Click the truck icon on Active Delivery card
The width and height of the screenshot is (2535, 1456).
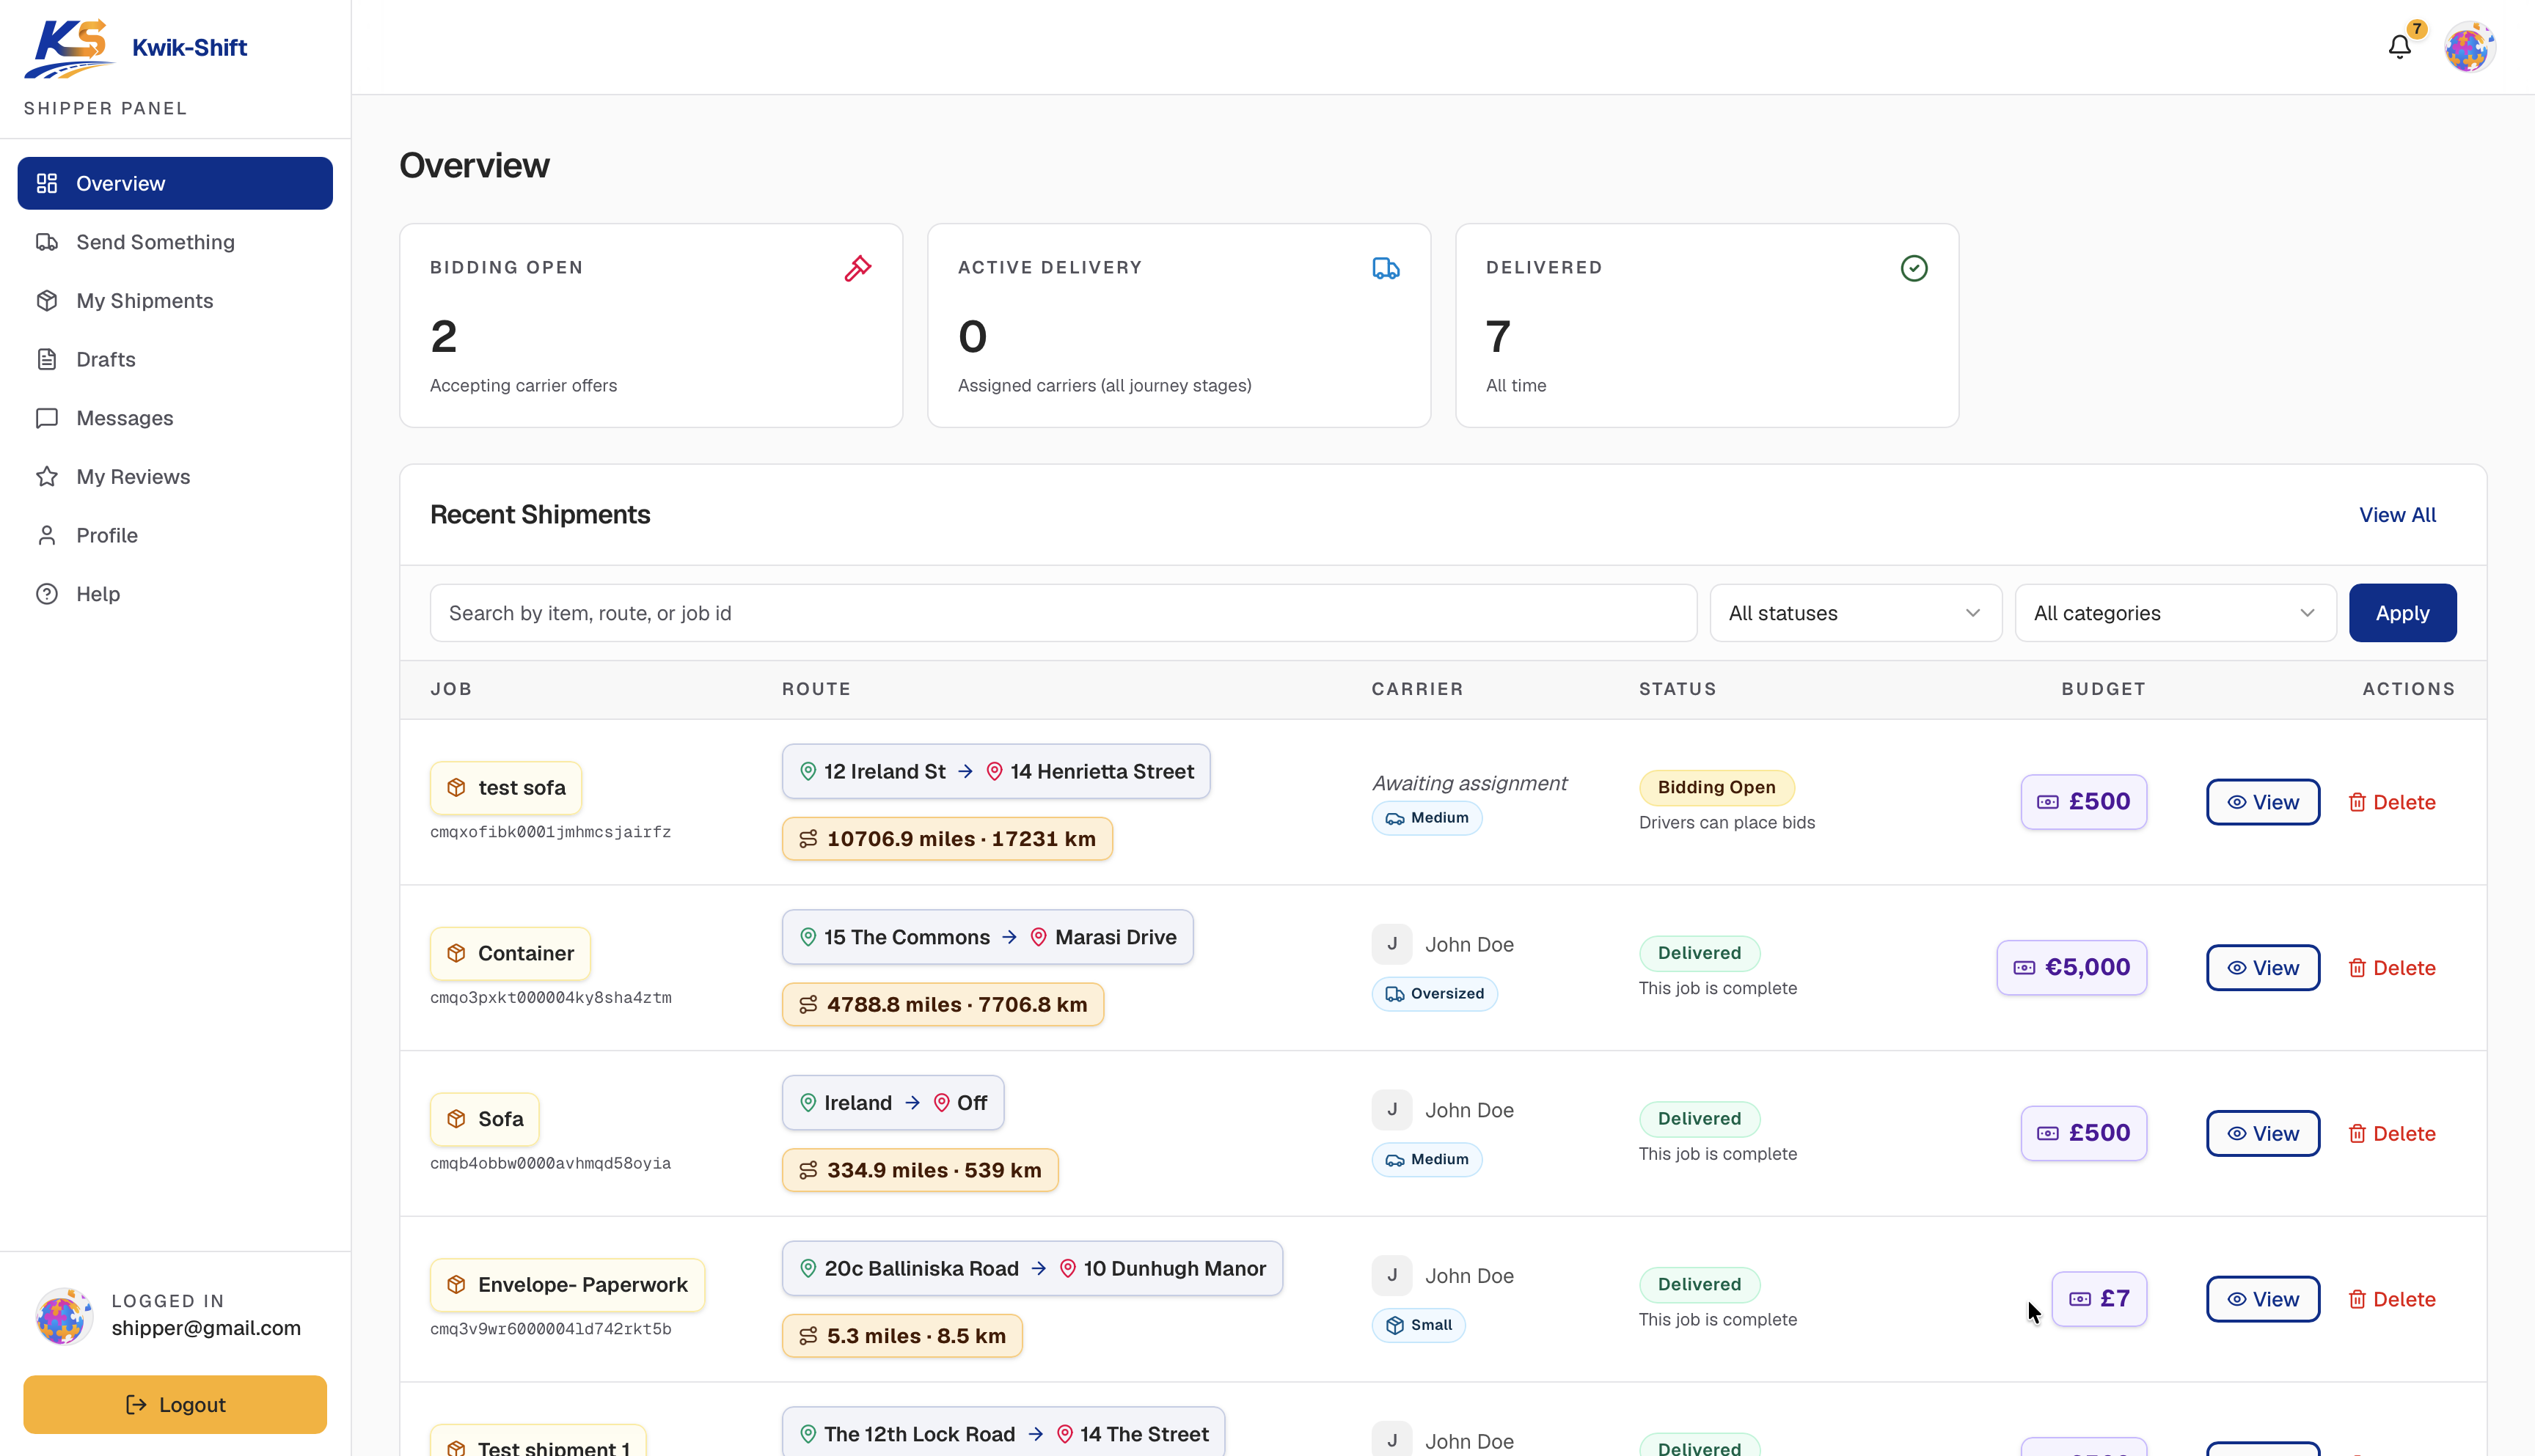click(x=1386, y=268)
